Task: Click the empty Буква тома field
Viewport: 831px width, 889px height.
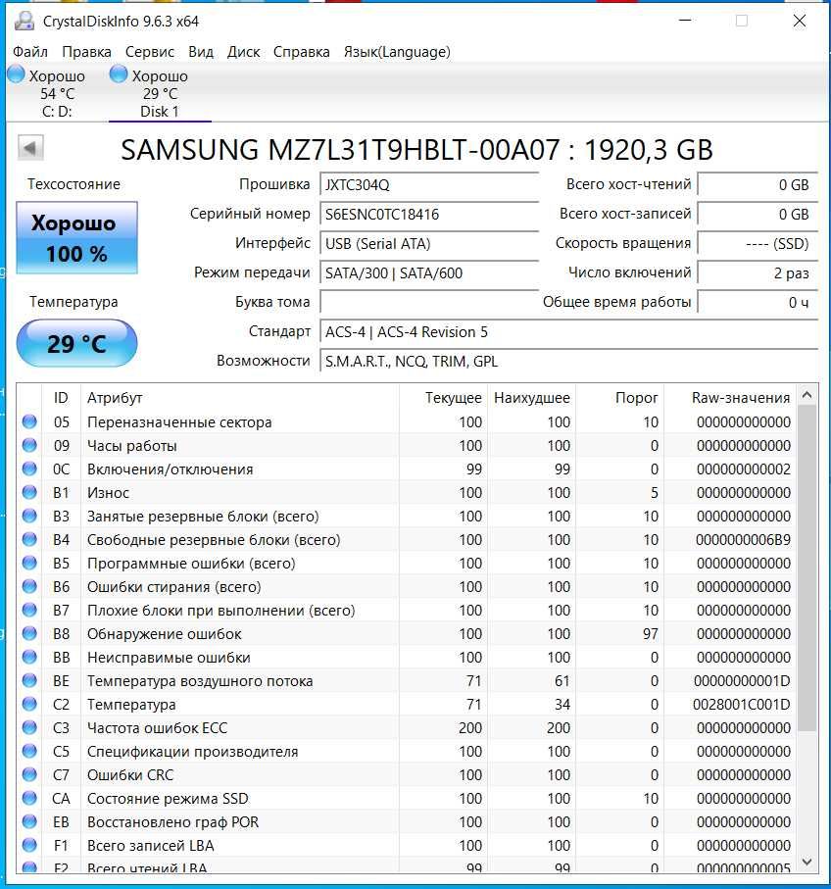Action: [429, 302]
